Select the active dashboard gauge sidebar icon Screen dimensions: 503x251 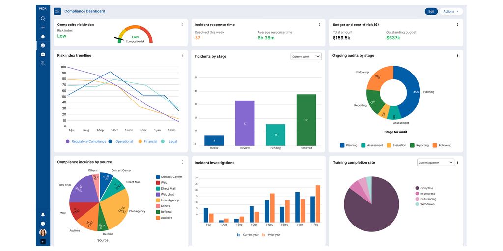coord(43,46)
